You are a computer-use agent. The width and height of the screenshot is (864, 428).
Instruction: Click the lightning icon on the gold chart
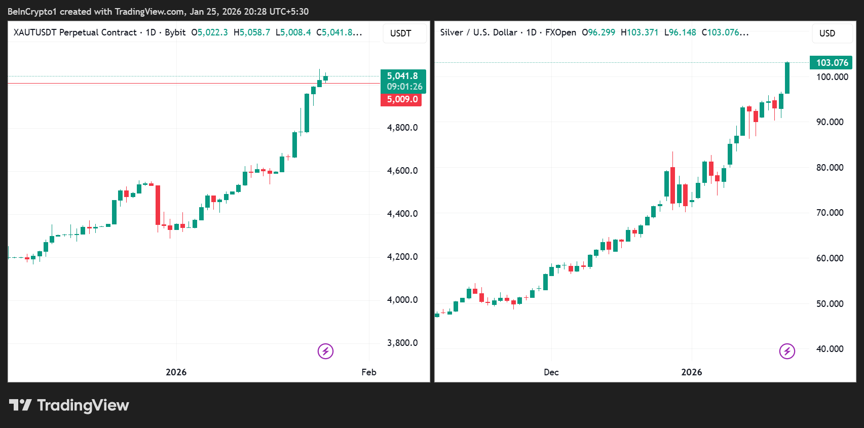tap(325, 351)
